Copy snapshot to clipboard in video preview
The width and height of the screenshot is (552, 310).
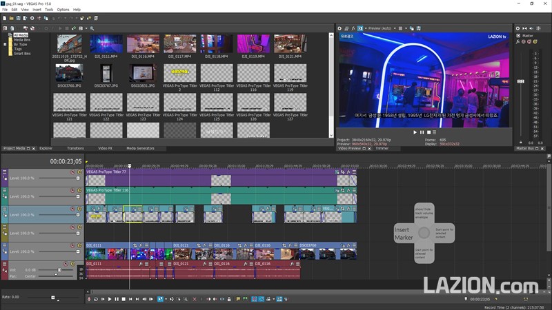(411, 28)
